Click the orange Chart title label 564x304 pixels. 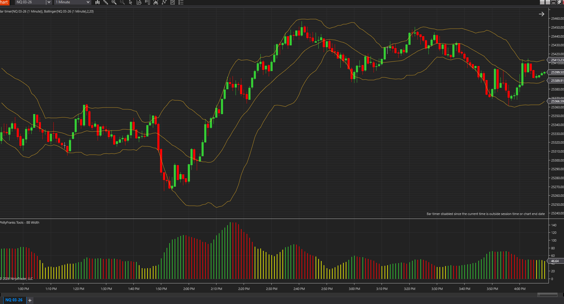coord(4,2)
